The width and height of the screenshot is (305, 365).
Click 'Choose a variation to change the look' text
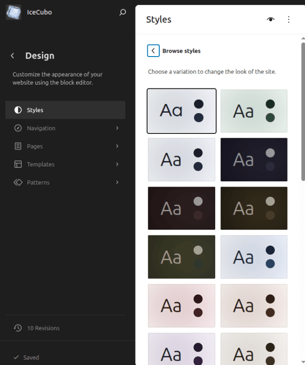212,72
